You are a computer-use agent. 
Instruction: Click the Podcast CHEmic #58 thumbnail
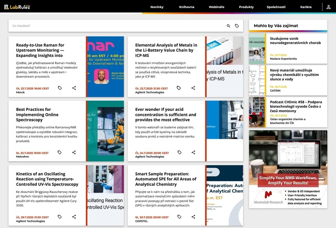pos(257,112)
